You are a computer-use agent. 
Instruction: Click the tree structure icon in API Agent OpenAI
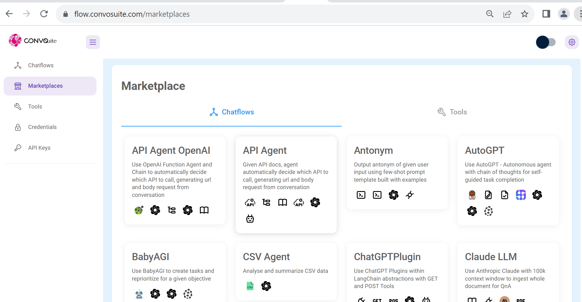click(x=171, y=210)
